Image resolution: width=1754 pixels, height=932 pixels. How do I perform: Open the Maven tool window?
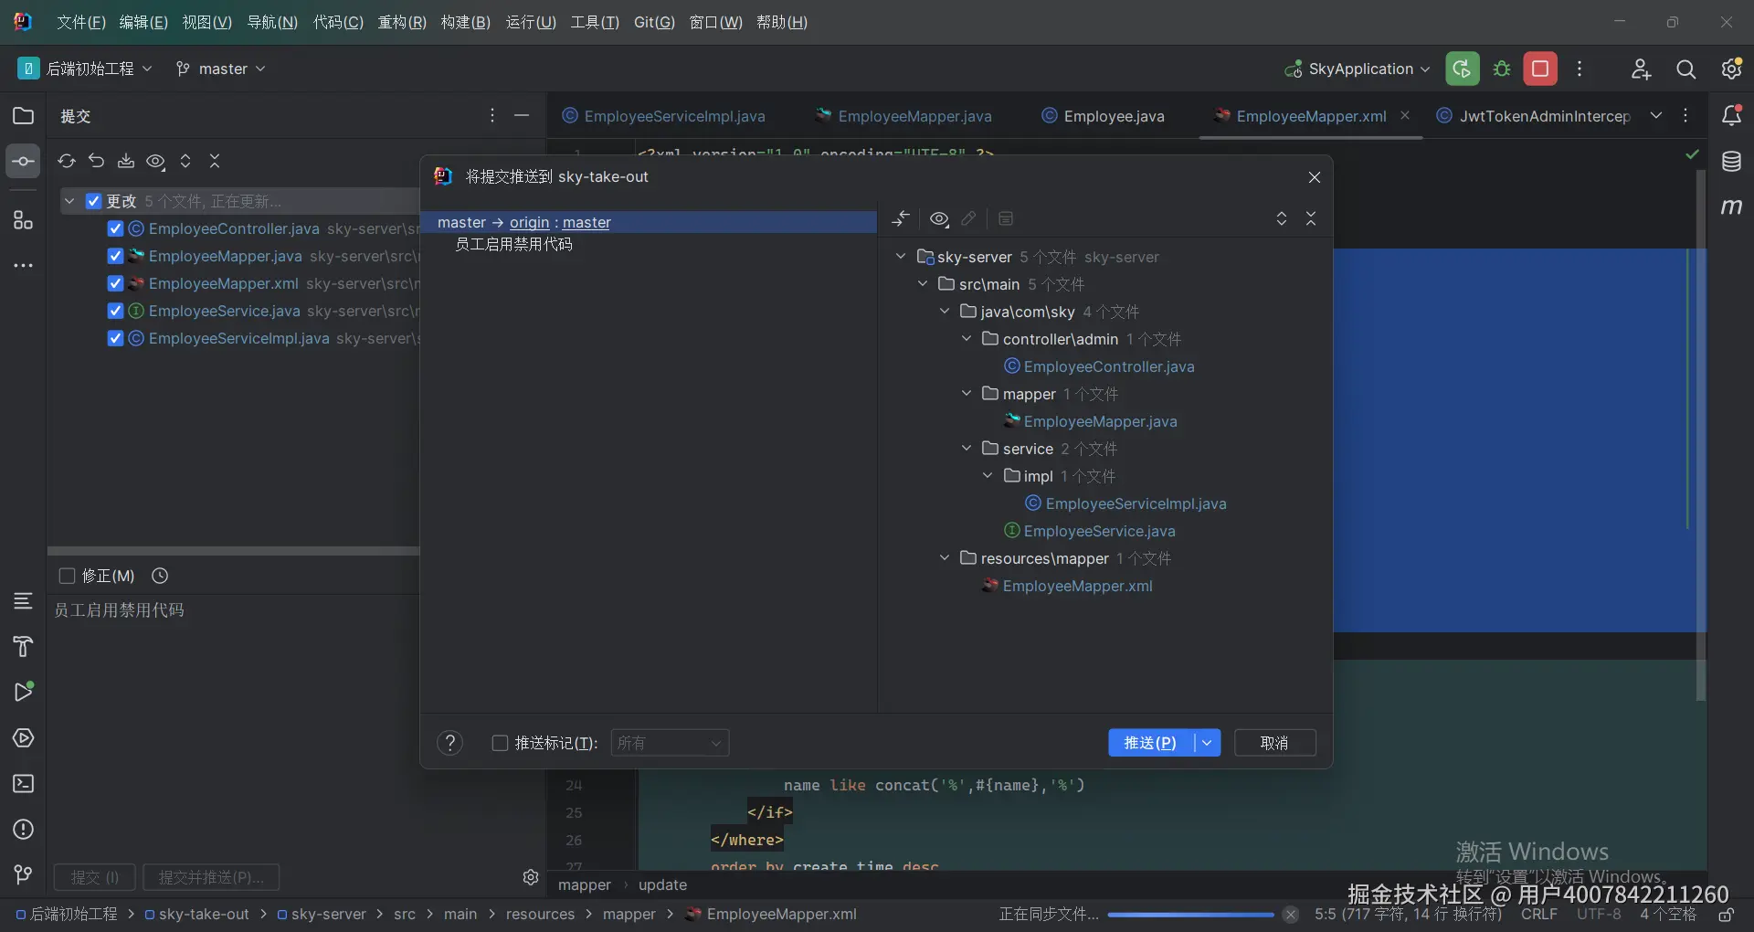1731,207
